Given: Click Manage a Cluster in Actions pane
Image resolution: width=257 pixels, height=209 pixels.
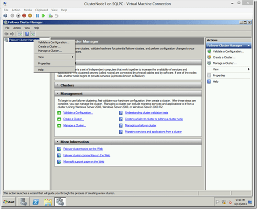Looking at the screenshot, I should click(x=225, y=63).
